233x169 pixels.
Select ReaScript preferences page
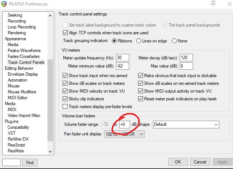(x=16, y=145)
